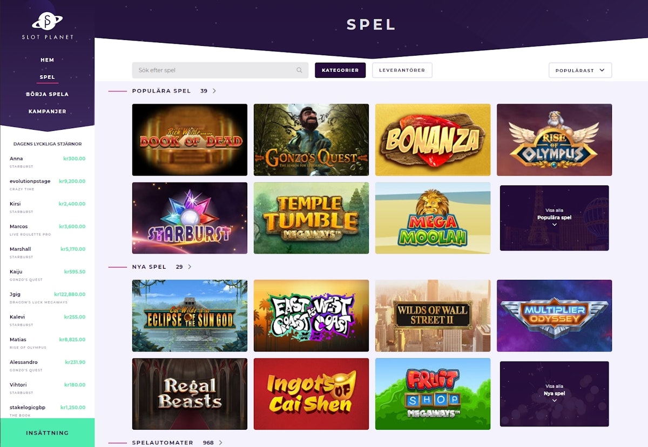The width and height of the screenshot is (648, 447).
Task: Click the green Insättning button
Action: [x=48, y=433]
